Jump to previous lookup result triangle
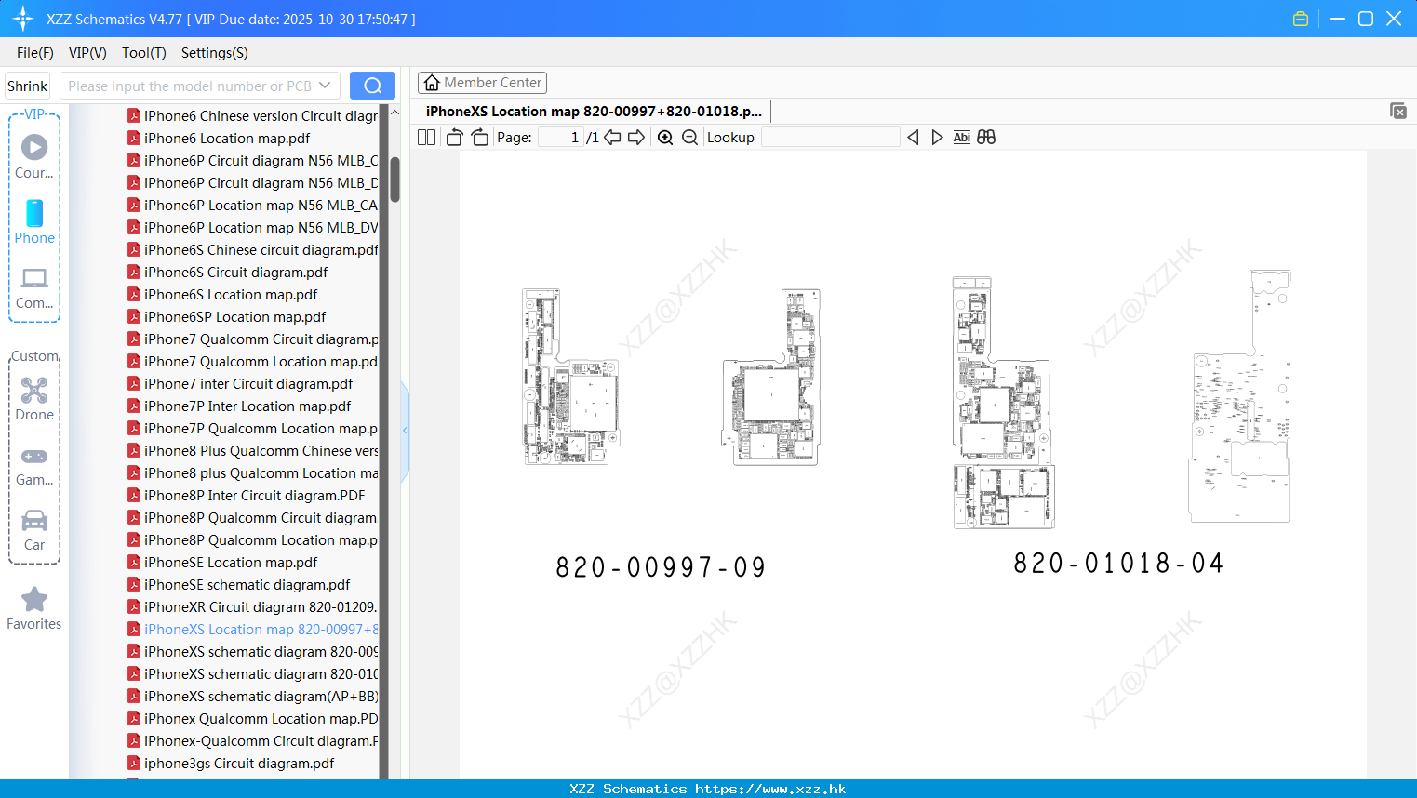1417x798 pixels. [913, 138]
